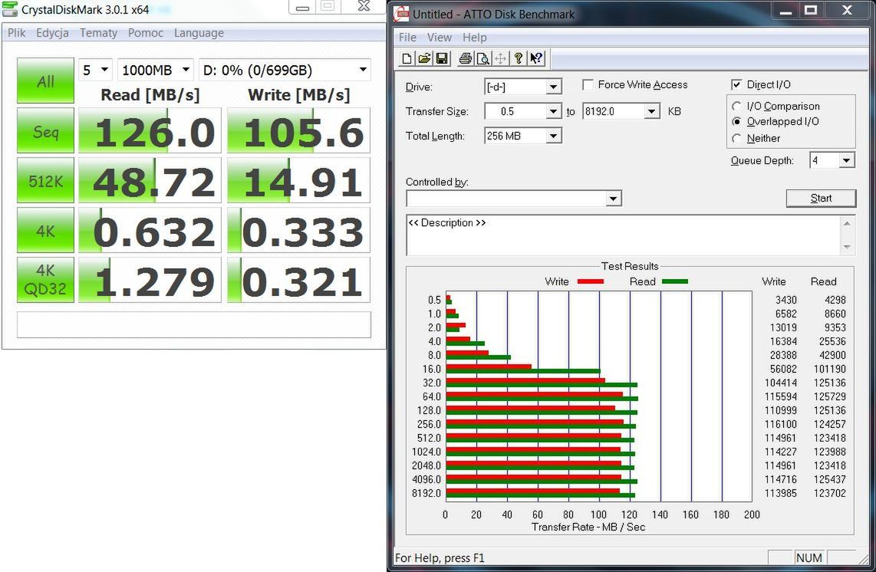This screenshot has width=876, height=572.
Task: Open the Plik menu in CrystalDiskMark
Action: coord(16,33)
